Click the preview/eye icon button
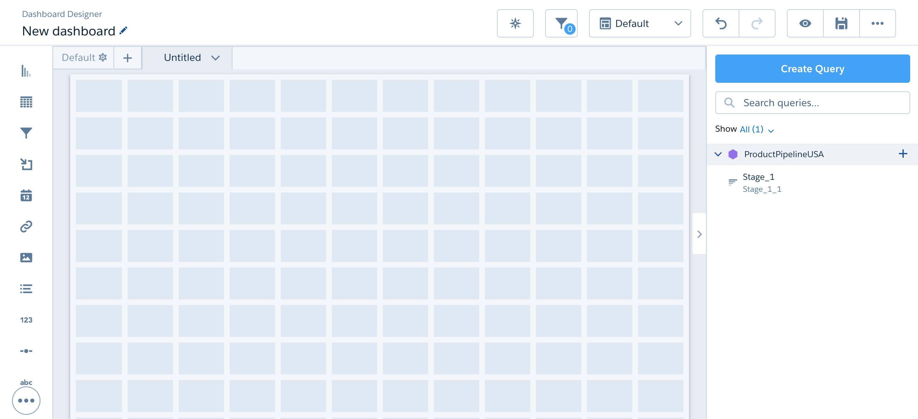Screen dimensions: 918x419 click(x=805, y=23)
